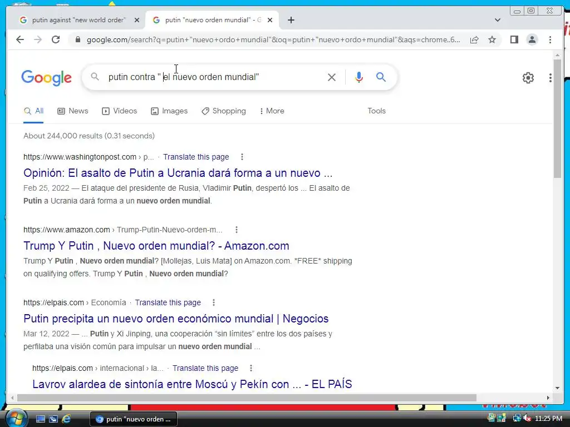Open options for Amazon result
The image size is (570, 427).
[236, 230]
